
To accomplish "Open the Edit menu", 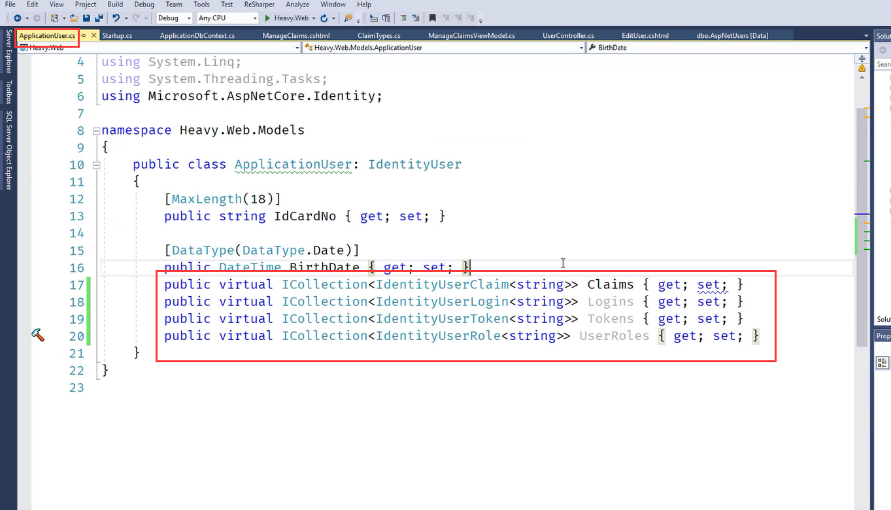I will pyautogui.click(x=32, y=5).
